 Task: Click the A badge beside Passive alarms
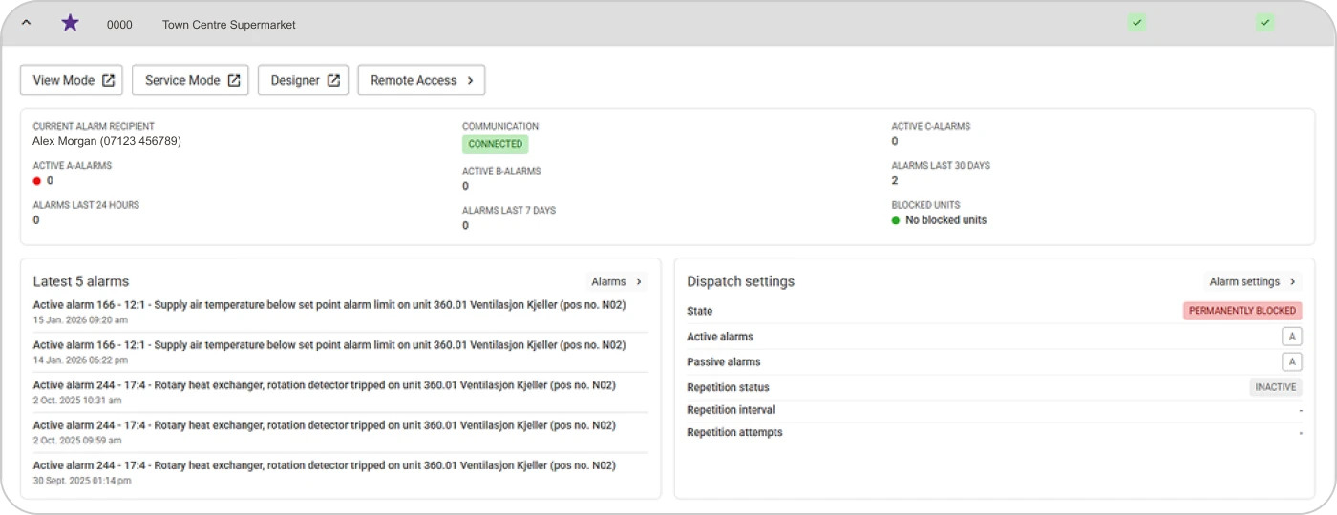[x=1291, y=362]
